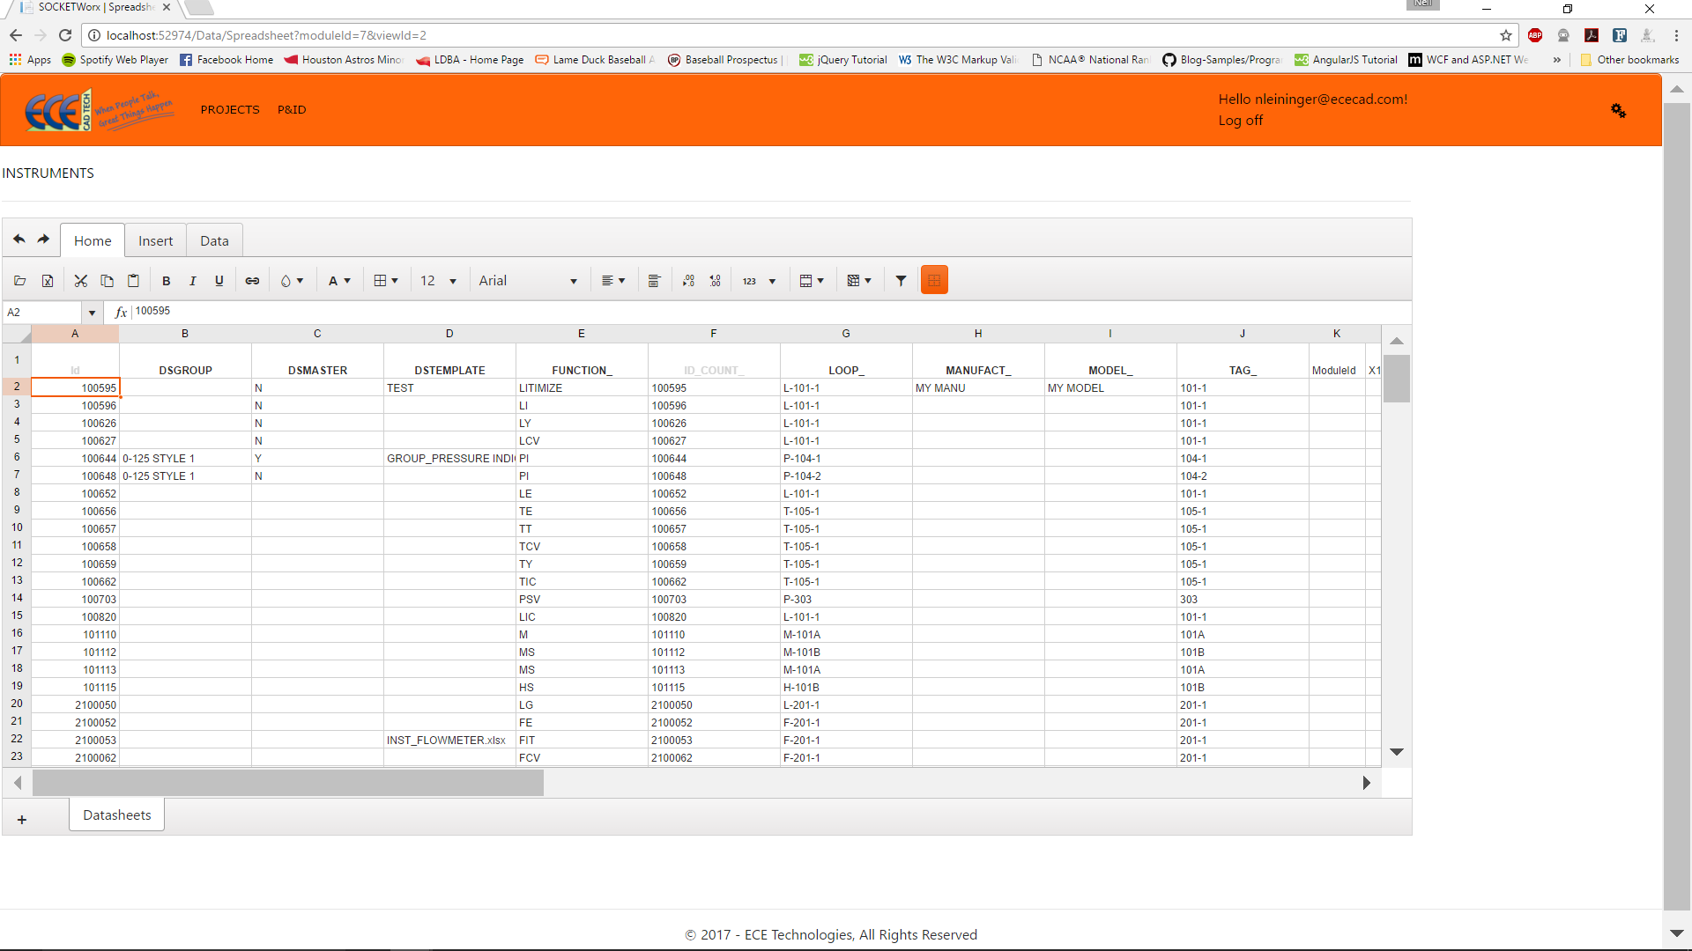Click the Text wrap icon
The width and height of the screenshot is (1692, 951).
(x=654, y=281)
